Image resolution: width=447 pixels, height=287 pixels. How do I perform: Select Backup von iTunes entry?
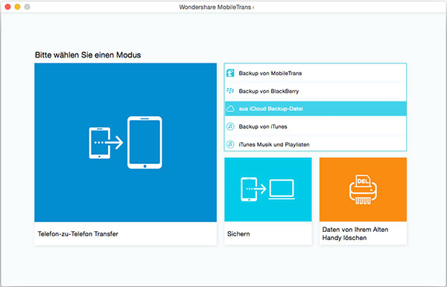tap(315, 127)
